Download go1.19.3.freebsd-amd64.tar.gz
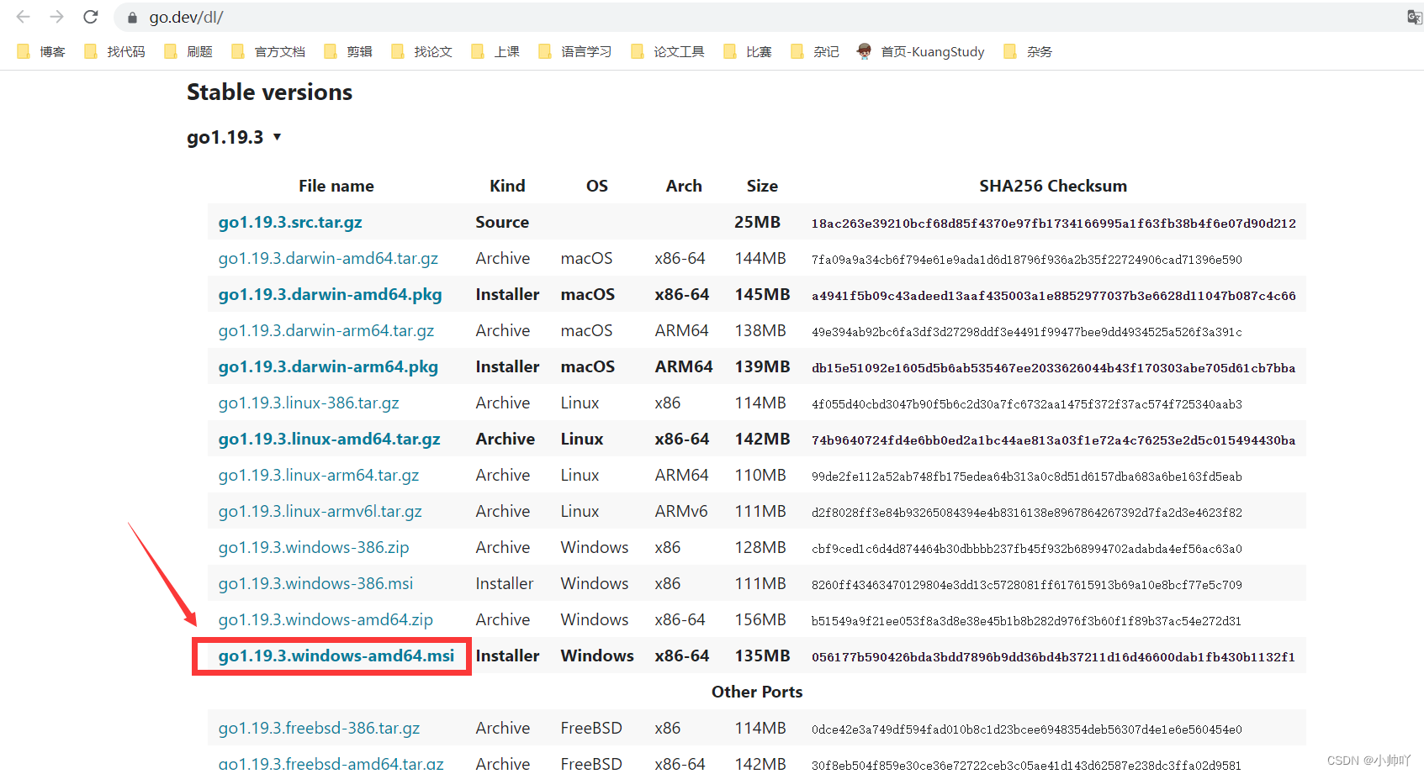The height and width of the screenshot is (774, 1424). click(x=331, y=763)
